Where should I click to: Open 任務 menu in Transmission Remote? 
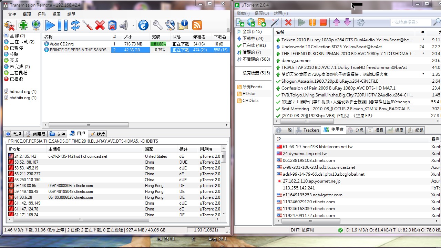[x=42, y=14]
